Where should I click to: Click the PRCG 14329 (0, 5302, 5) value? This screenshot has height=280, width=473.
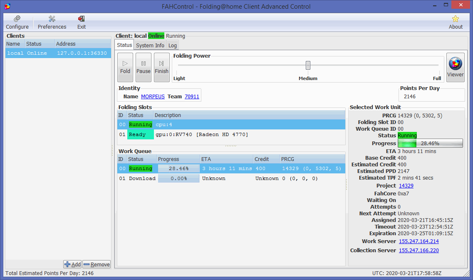click(420, 115)
